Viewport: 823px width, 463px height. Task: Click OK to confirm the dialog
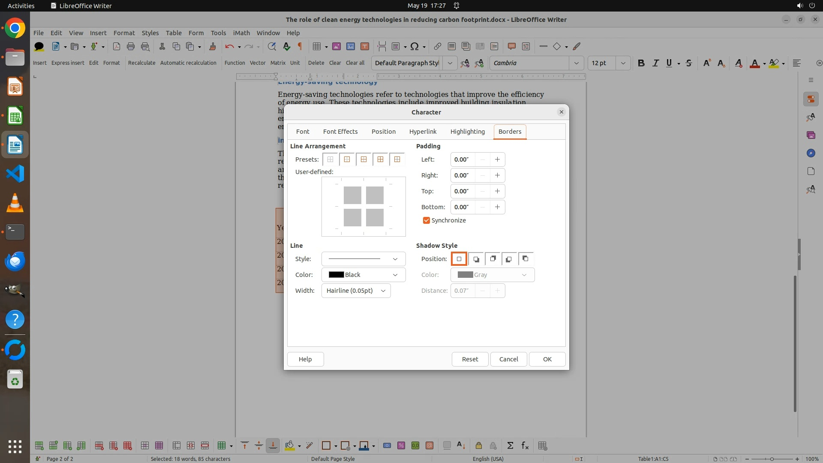pyautogui.click(x=547, y=359)
